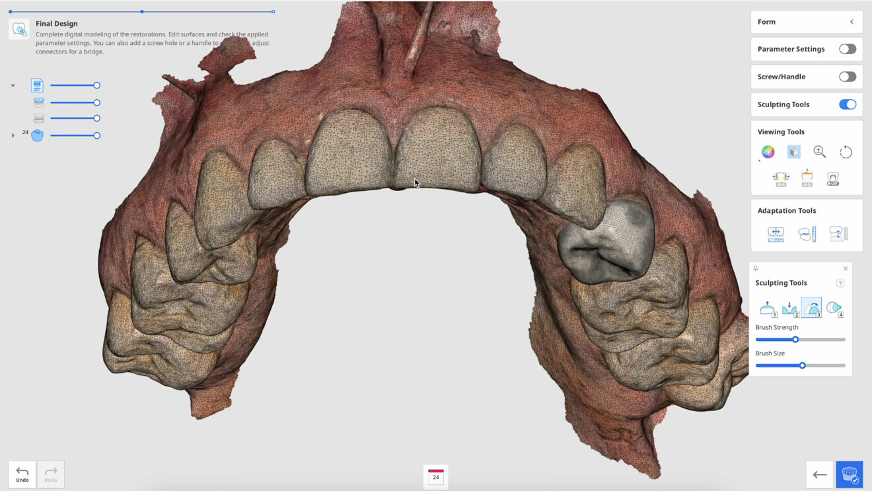This screenshot has height=491, width=872.
Task: Open the Sculpting Tools help question mark
Action: [x=840, y=283]
